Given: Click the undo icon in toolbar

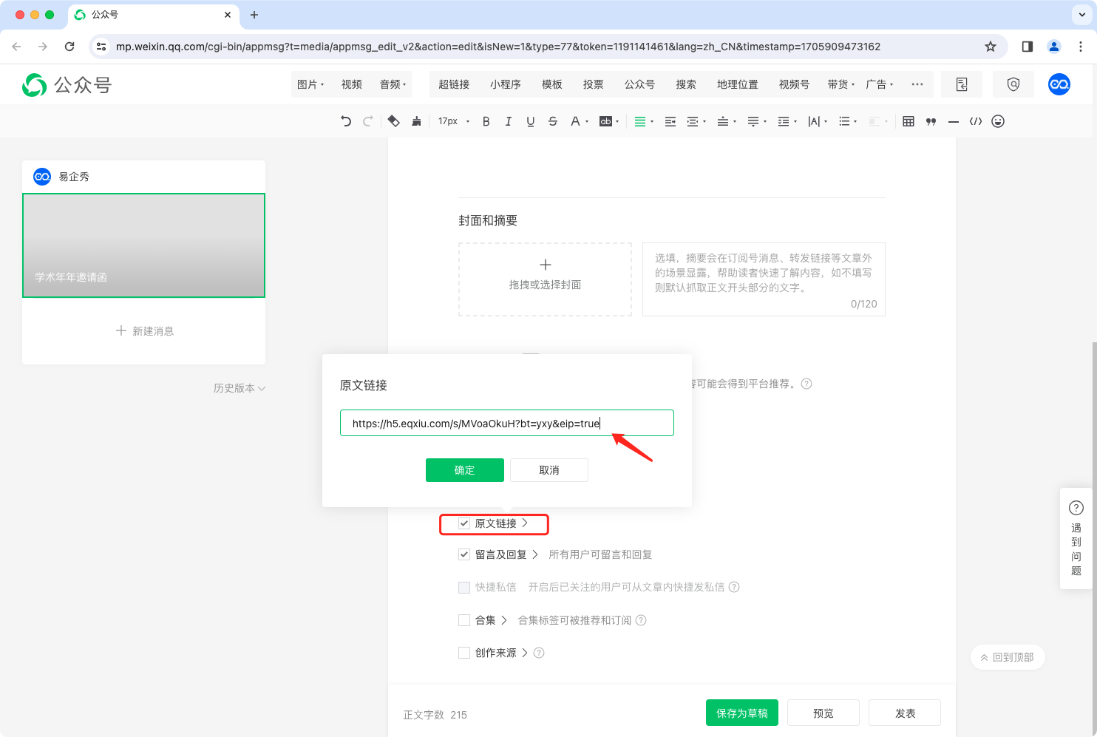Looking at the screenshot, I should (346, 121).
